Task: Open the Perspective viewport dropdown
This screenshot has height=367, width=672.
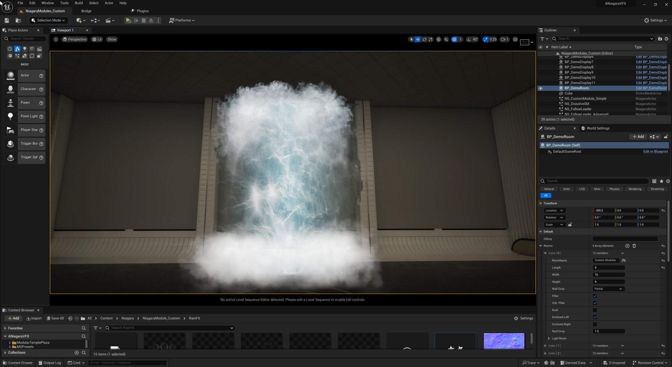Action: pyautogui.click(x=75, y=39)
